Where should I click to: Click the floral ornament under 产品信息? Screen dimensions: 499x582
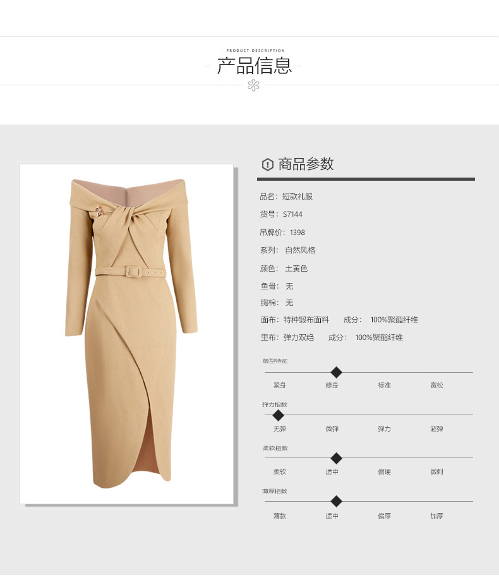click(x=254, y=85)
